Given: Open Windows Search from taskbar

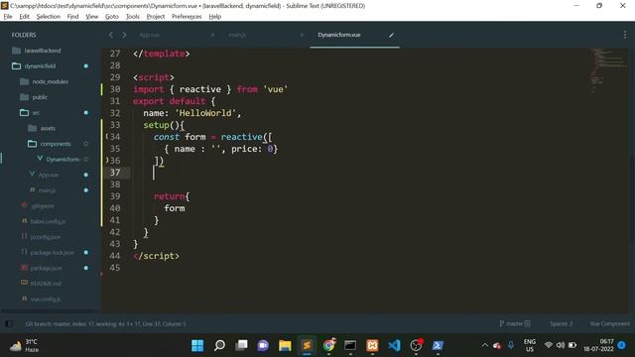Looking at the screenshot, I should coord(219,345).
